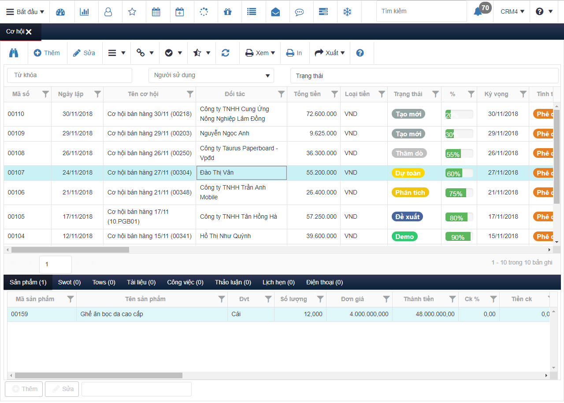Click the snowflake icon

tap(347, 12)
